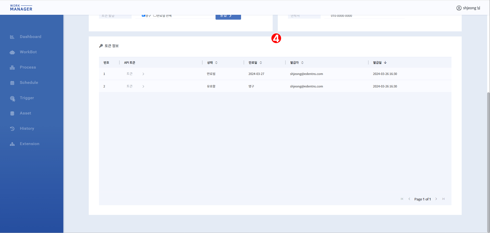Select the 유효함 status cell
The height and width of the screenshot is (233, 490).
[x=211, y=86]
